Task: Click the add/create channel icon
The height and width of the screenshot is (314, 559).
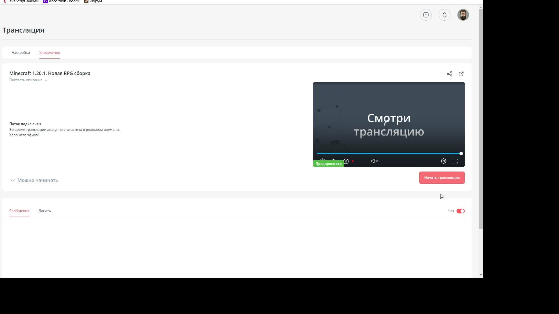Action: (x=426, y=15)
